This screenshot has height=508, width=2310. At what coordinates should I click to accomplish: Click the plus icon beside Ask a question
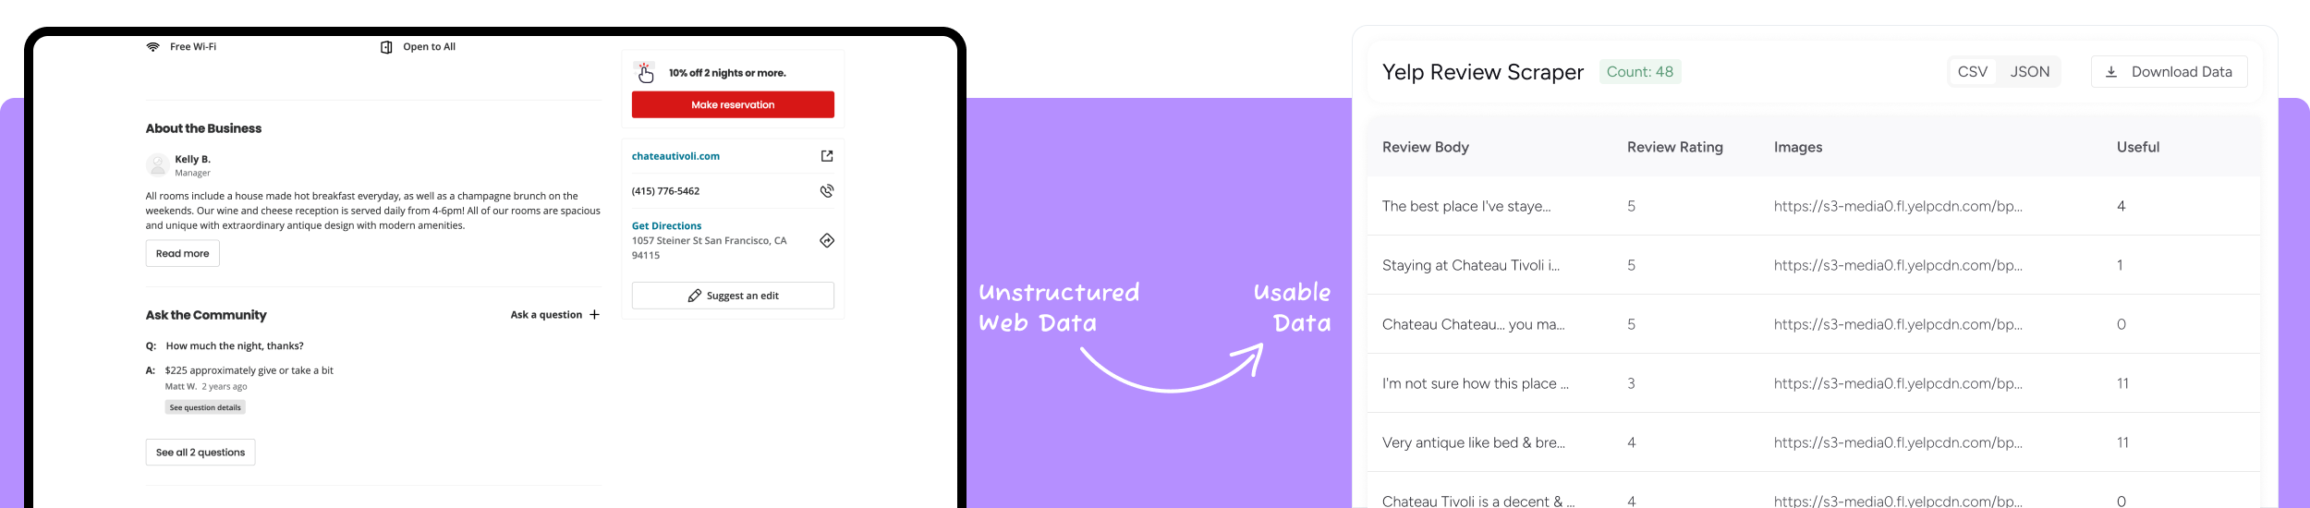click(x=594, y=315)
